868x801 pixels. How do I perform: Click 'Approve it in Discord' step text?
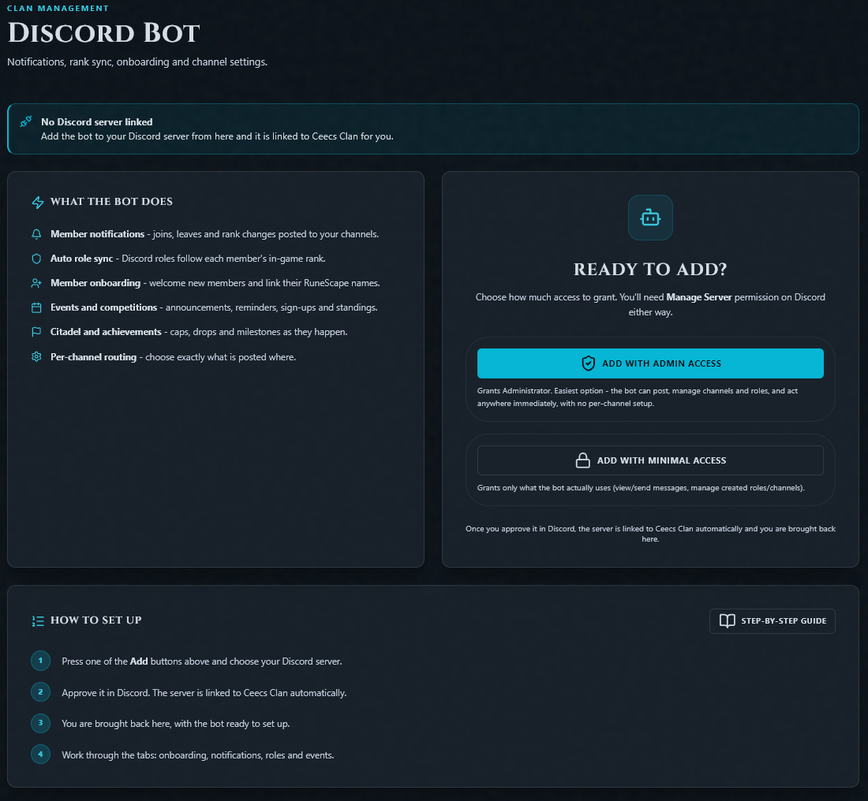204,692
